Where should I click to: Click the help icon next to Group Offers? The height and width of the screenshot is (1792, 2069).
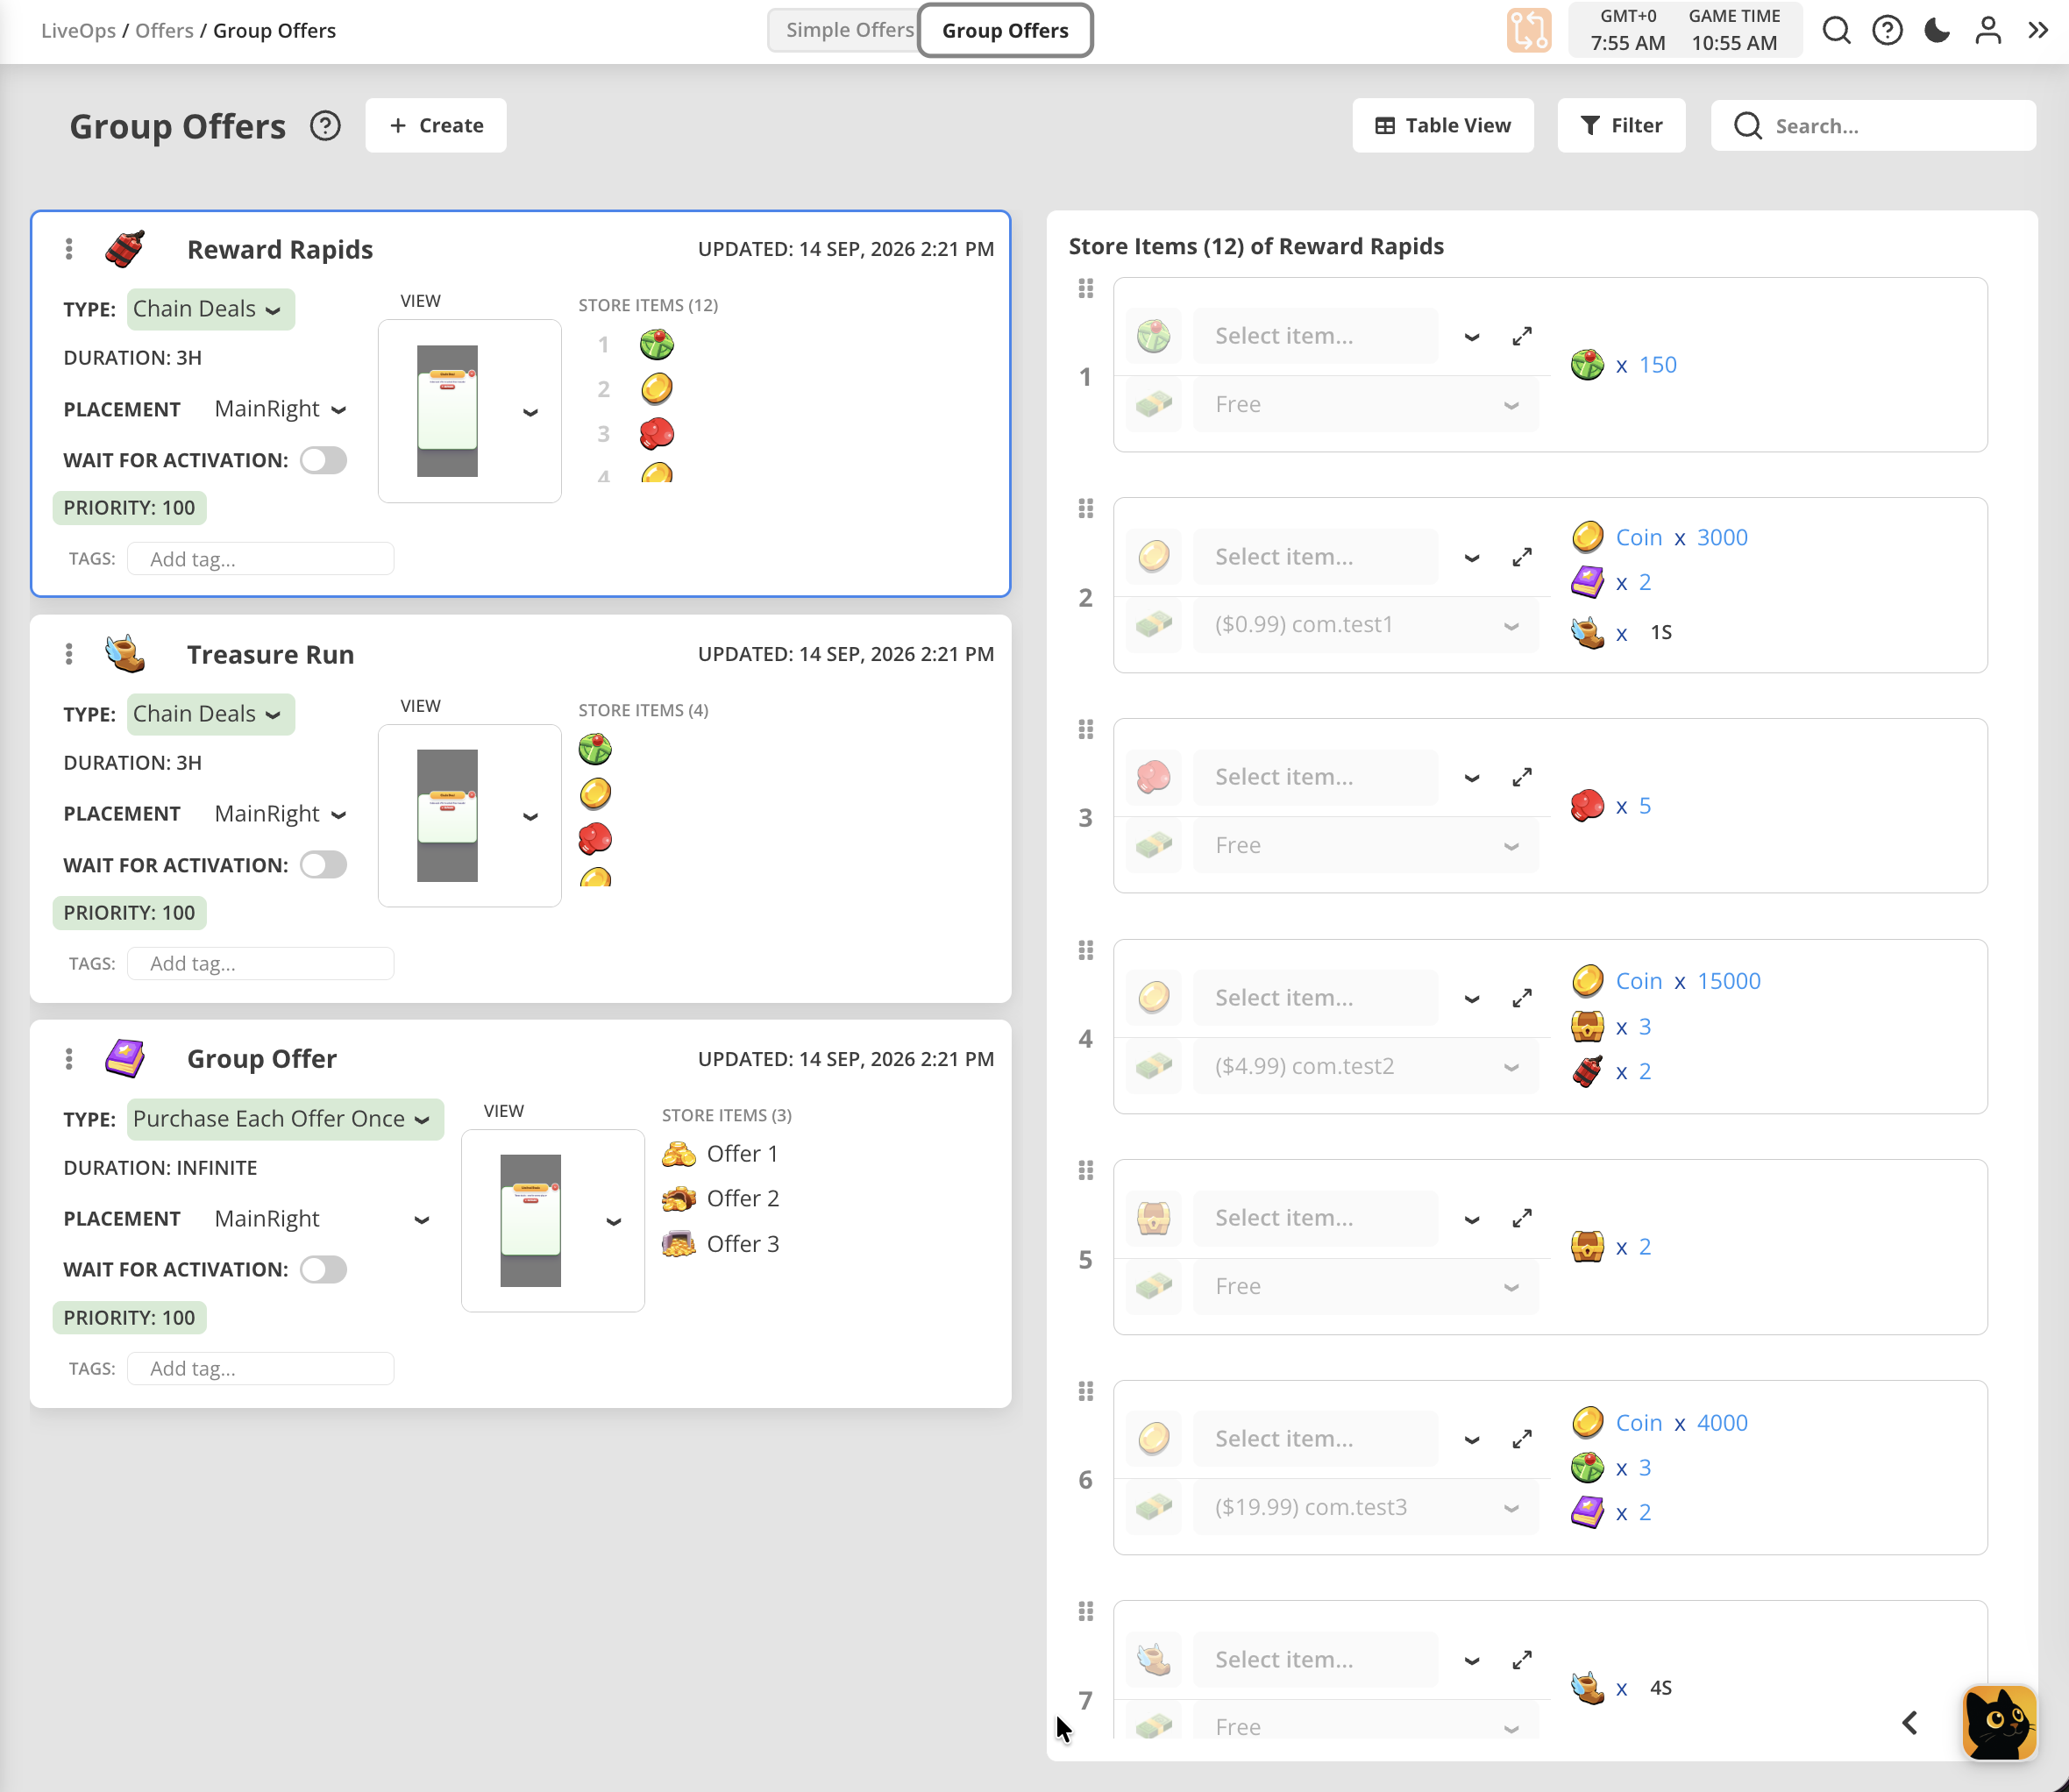325,126
